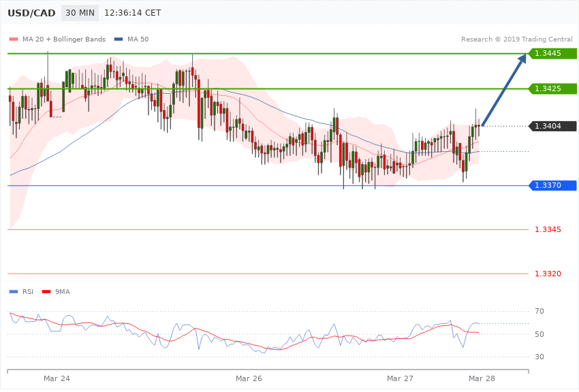This screenshot has width=579, height=392.
Task: Click the Mar 28 date label
Action: (x=482, y=378)
